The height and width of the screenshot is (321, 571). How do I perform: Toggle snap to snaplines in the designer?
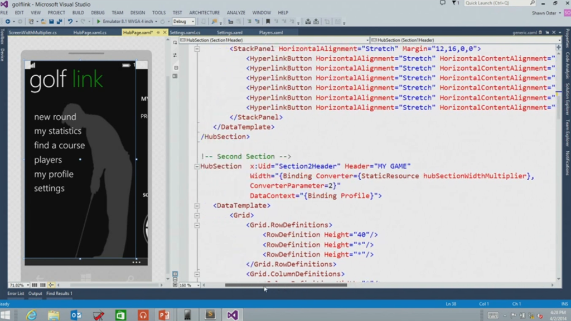coord(51,285)
